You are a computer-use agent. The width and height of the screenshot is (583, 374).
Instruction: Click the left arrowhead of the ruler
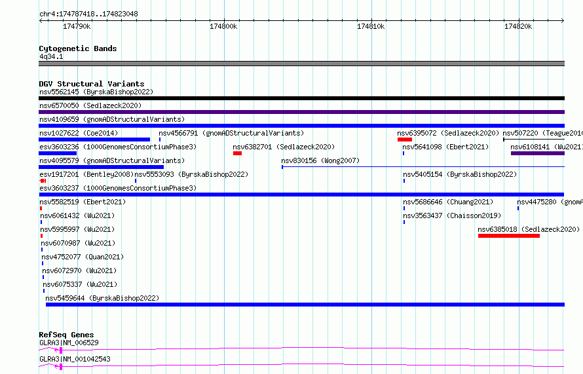click(x=41, y=20)
